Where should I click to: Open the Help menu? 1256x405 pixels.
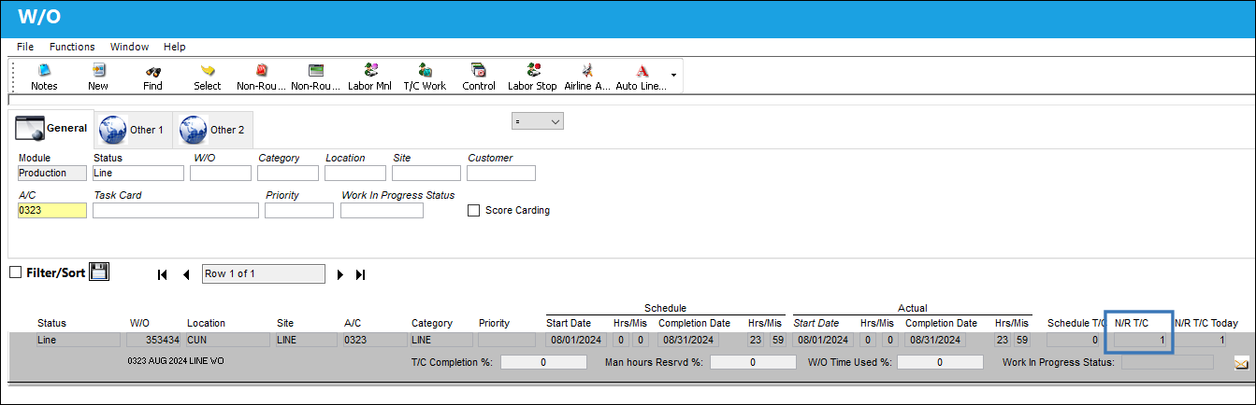(x=175, y=47)
